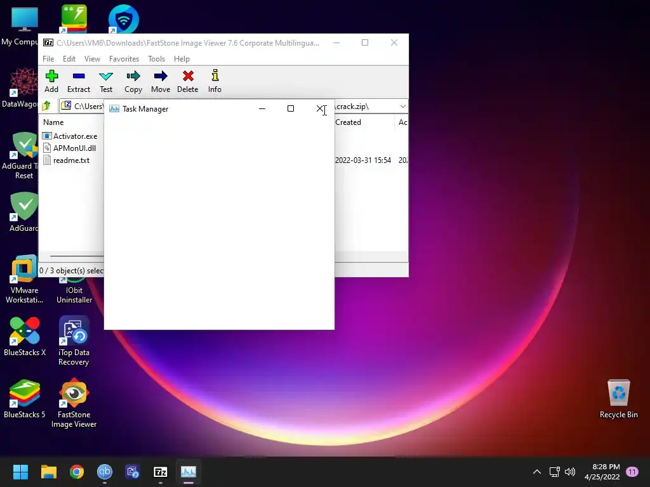Open the File menu in 7-Zip
The width and height of the screenshot is (650, 487).
[x=48, y=59]
